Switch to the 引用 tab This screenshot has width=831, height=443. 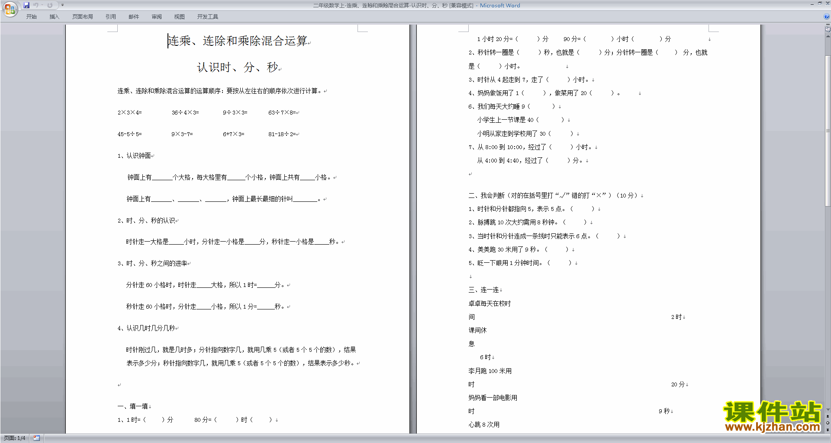pyautogui.click(x=111, y=17)
